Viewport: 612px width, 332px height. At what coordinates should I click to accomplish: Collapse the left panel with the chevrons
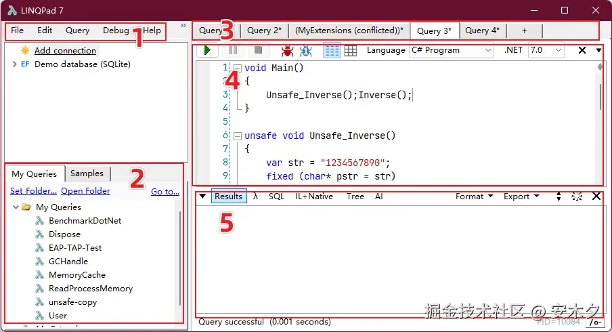pos(183,25)
